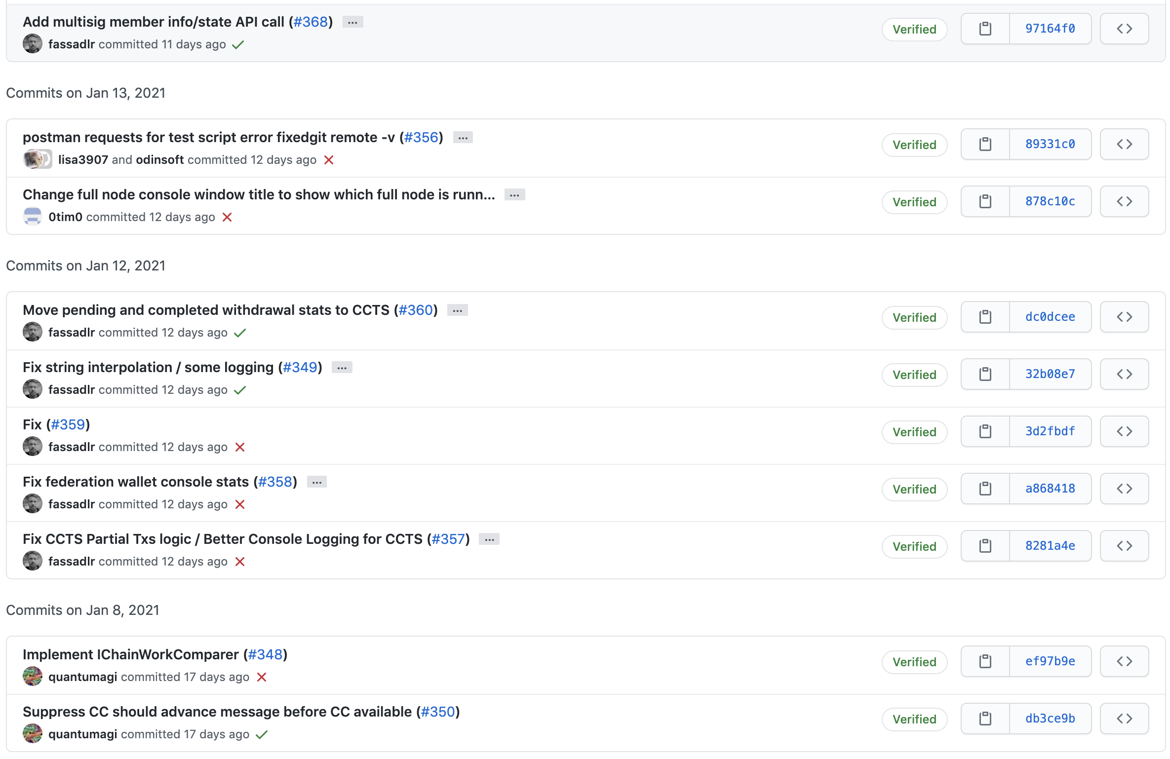Click failed status of Otim0 commit

click(x=227, y=217)
